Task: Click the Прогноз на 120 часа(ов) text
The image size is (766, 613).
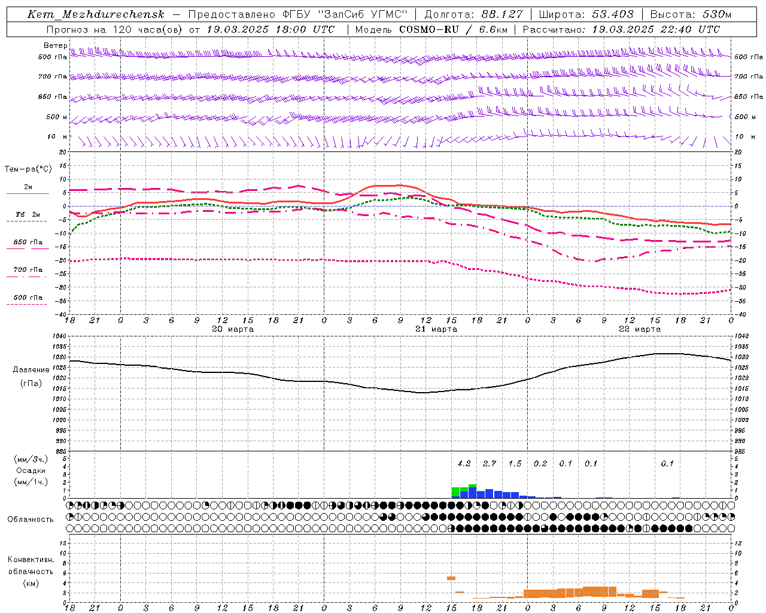Action: pos(115,29)
